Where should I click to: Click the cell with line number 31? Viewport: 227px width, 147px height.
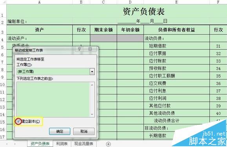point(218,46)
